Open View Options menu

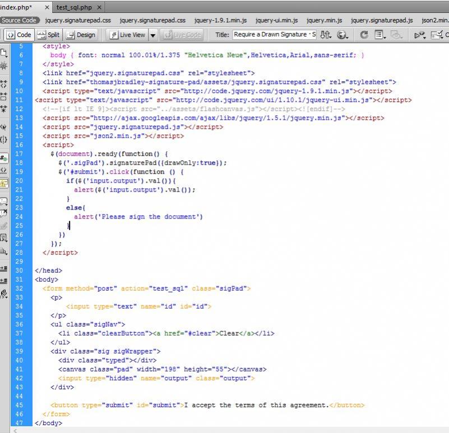point(380,35)
